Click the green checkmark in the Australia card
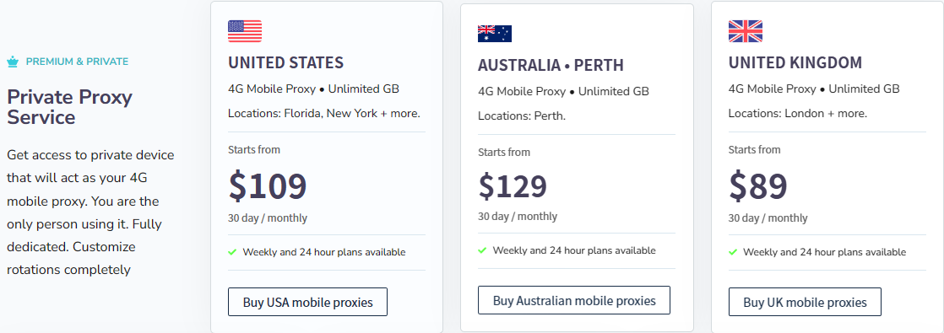 pos(481,250)
